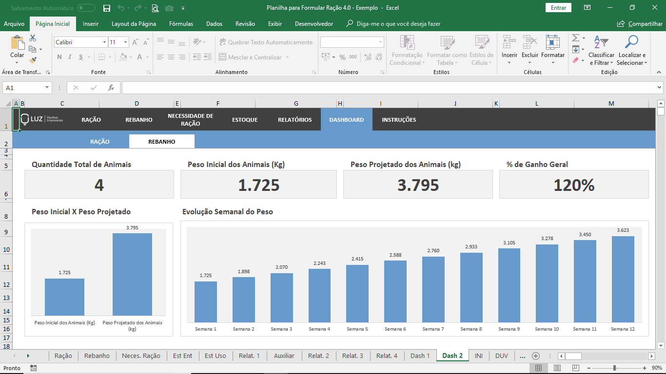This screenshot has height=374, width=666.
Task: Click the Entrar sign-in button
Action: [x=558, y=8]
